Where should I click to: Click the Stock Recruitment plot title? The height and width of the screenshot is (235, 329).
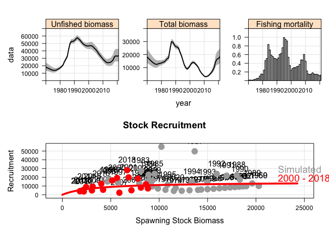[164, 125]
